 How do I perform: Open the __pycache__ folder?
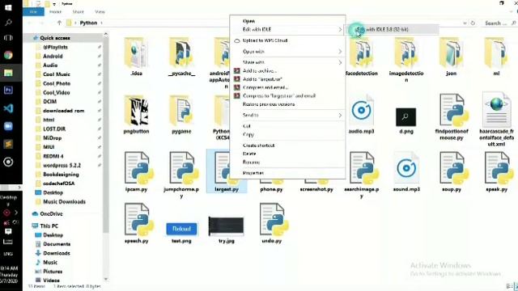click(x=181, y=57)
